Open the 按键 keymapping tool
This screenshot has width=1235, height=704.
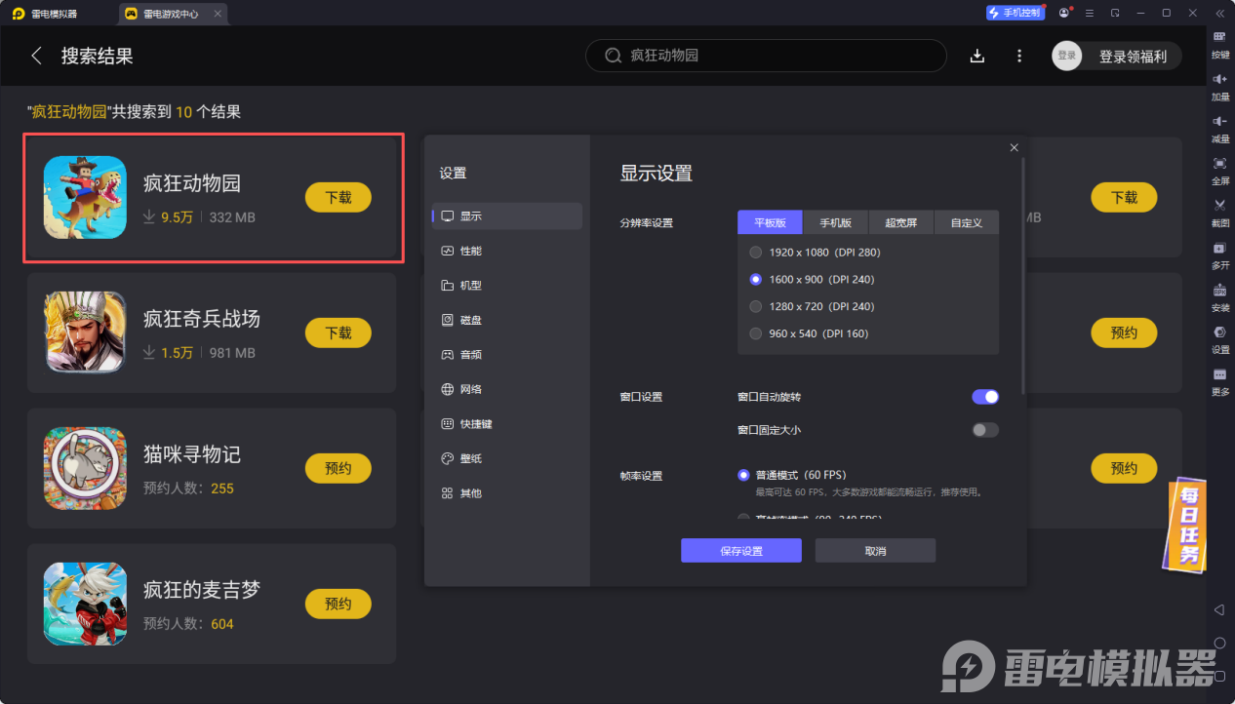pyautogui.click(x=1219, y=44)
